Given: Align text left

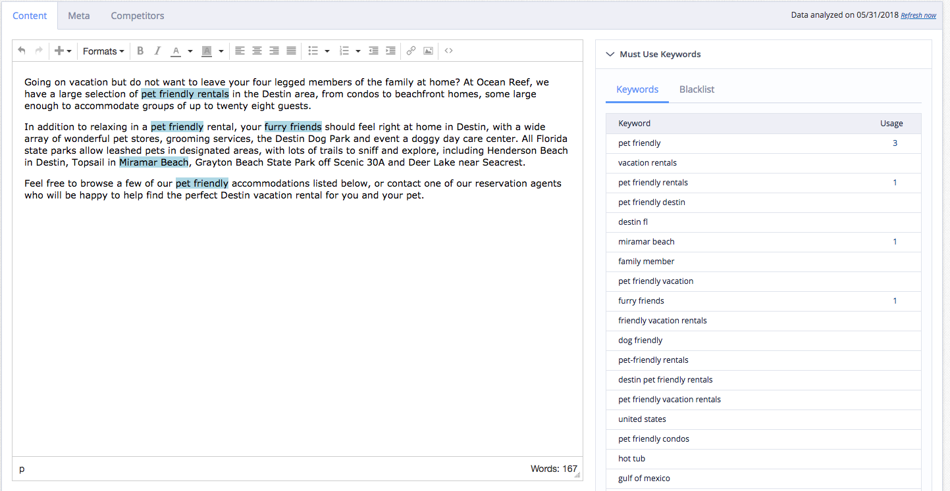Looking at the screenshot, I should 240,51.
